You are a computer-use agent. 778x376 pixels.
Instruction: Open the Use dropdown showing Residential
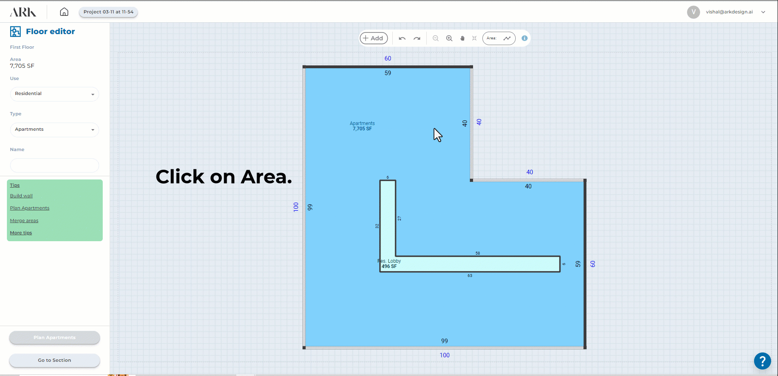(54, 94)
